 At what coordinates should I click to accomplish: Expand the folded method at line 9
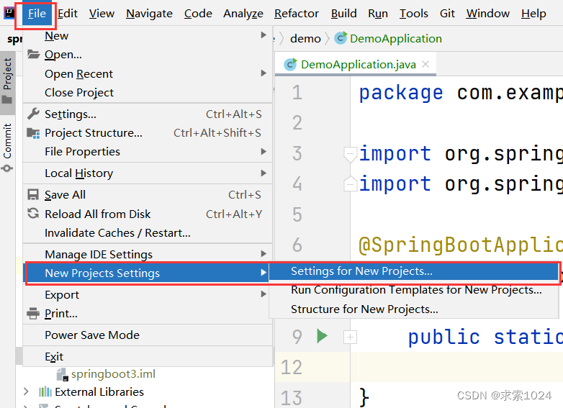pyautogui.click(x=350, y=337)
